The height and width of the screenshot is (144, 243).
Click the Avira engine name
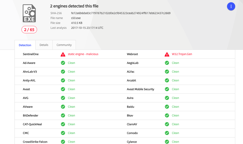pyautogui.click(x=130, y=98)
